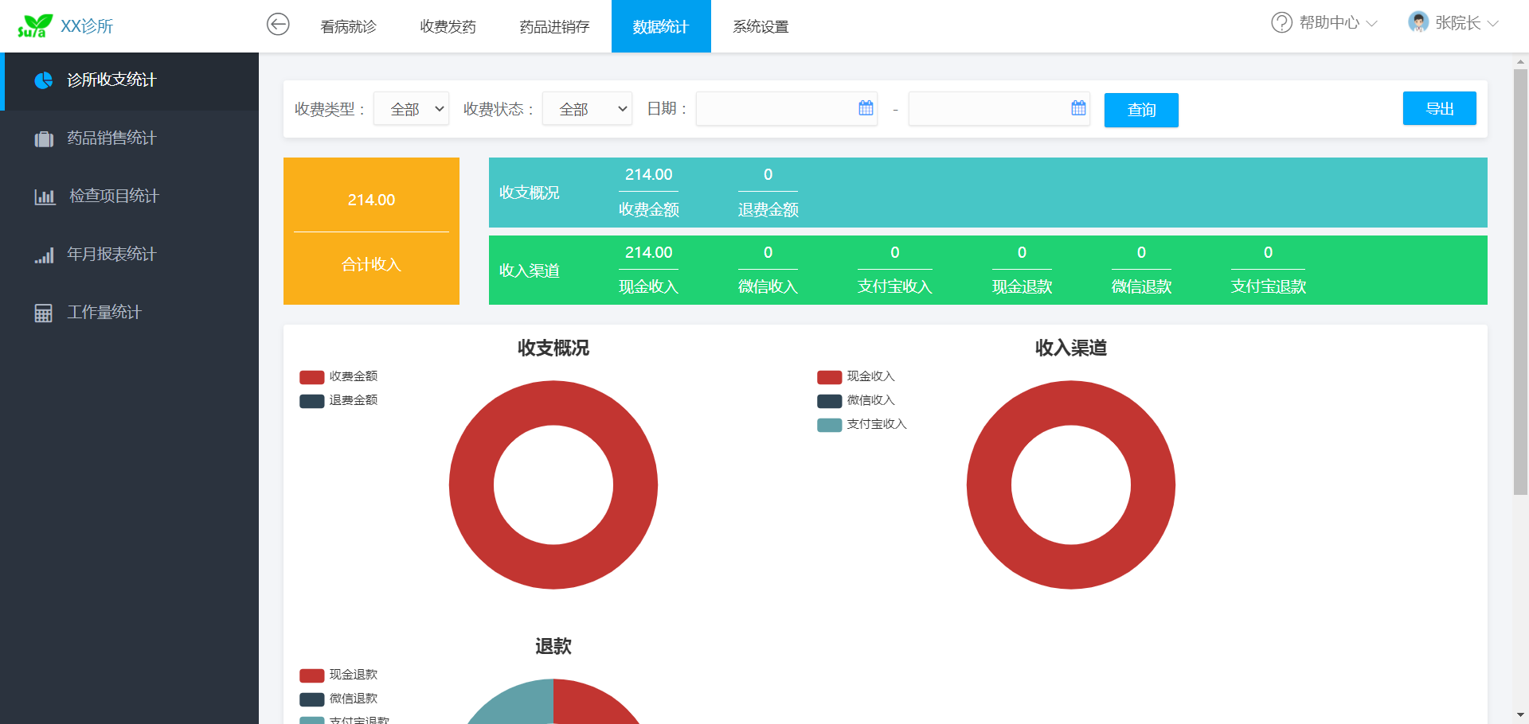Image resolution: width=1529 pixels, height=724 pixels.
Task: Click the page vertical scrollbar thumb
Action: pyautogui.click(x=1520, y=282)
